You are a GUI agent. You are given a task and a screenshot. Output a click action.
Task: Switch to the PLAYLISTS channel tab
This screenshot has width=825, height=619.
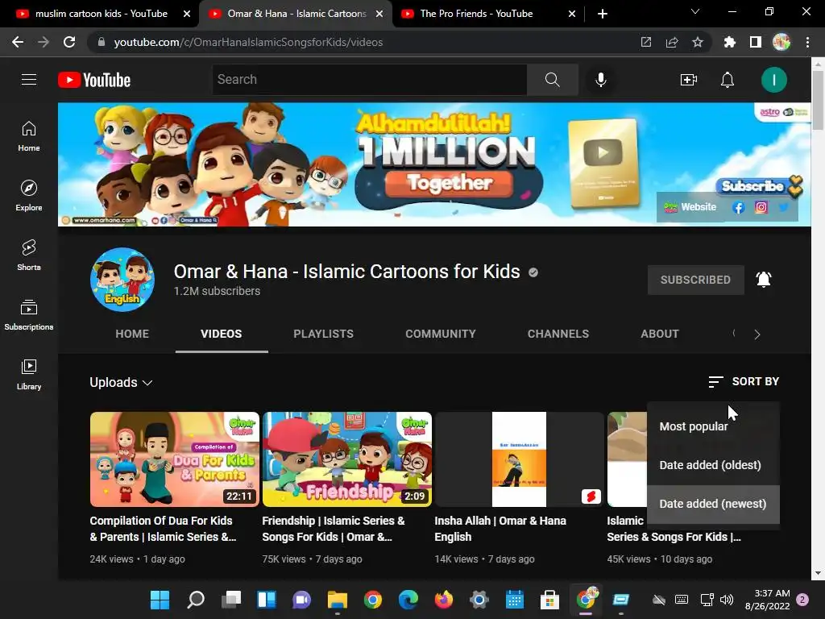324,334
